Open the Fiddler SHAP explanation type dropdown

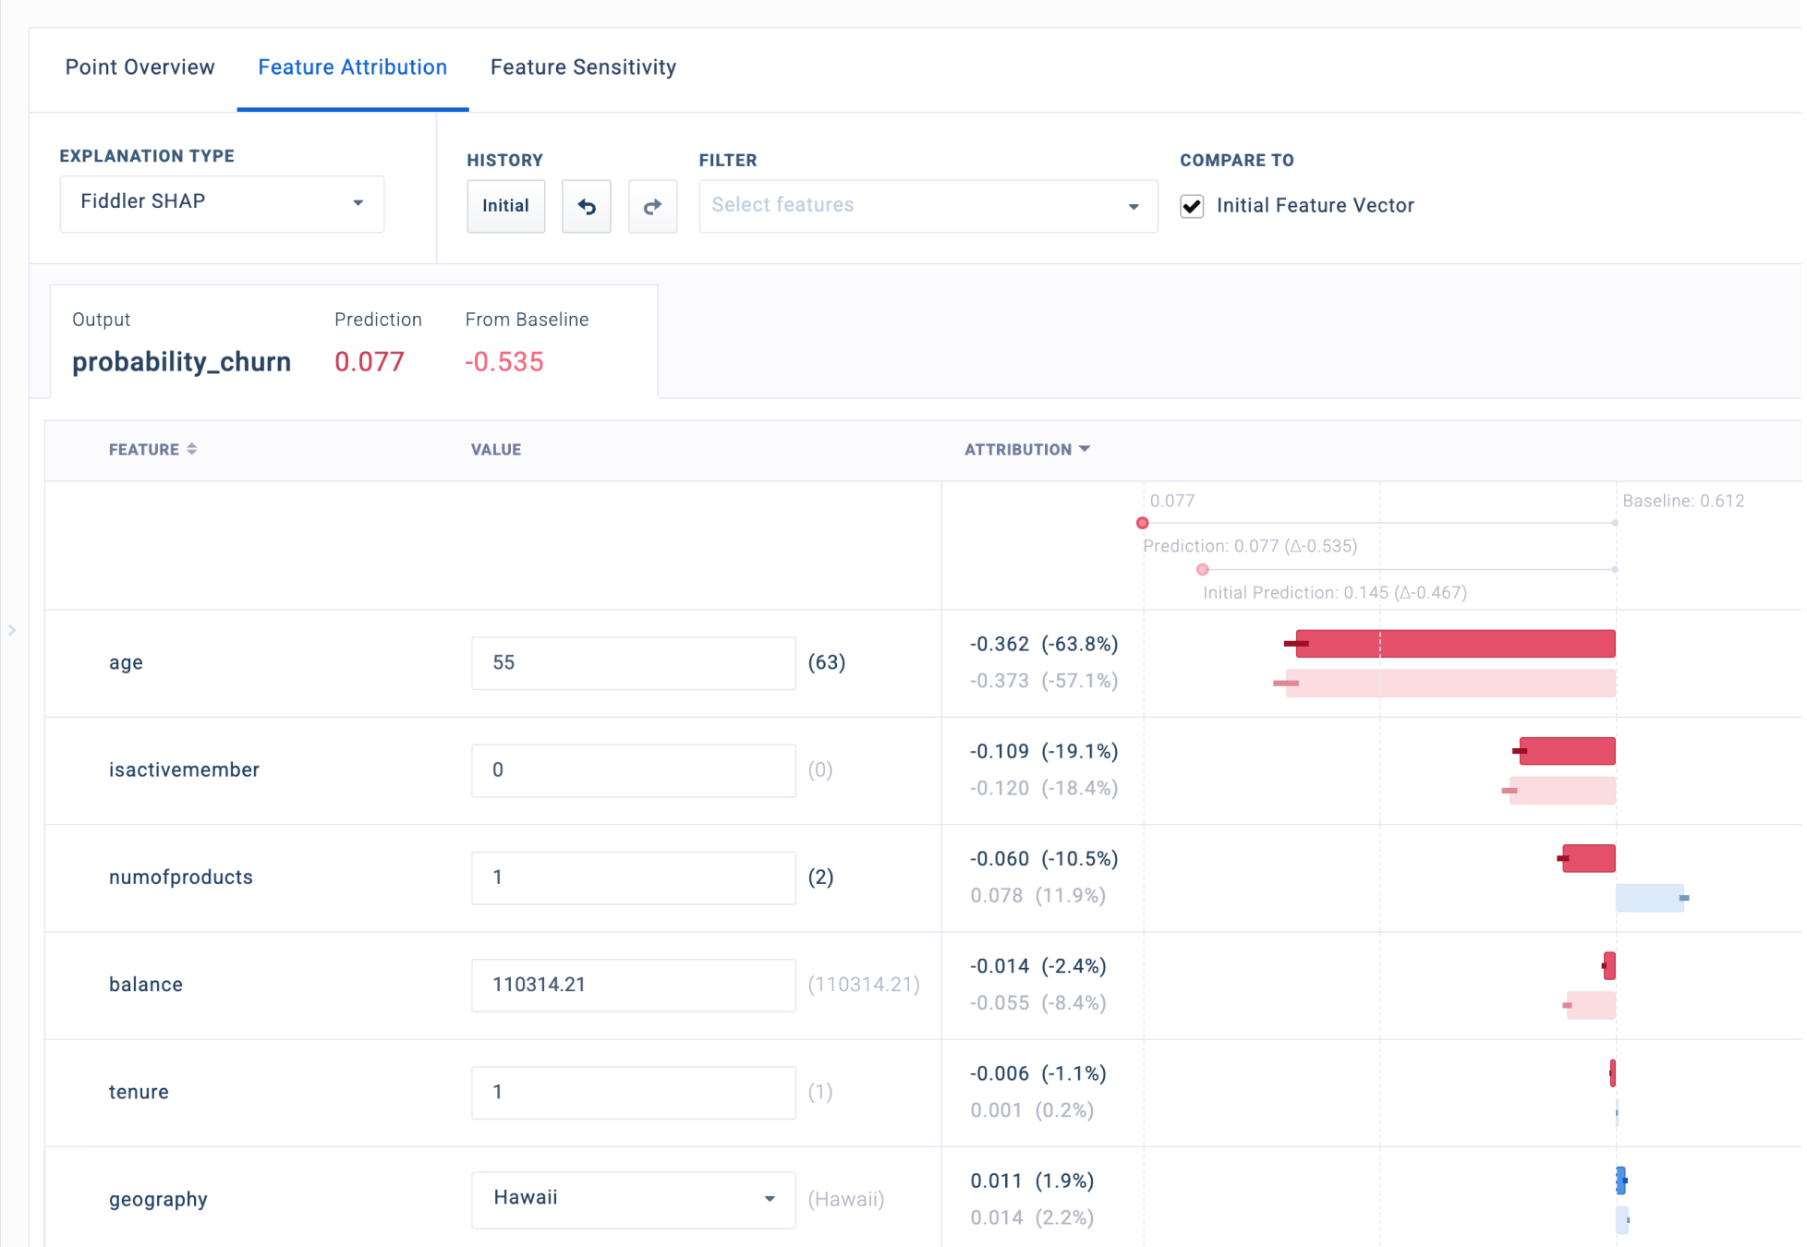tap(222, 203)
